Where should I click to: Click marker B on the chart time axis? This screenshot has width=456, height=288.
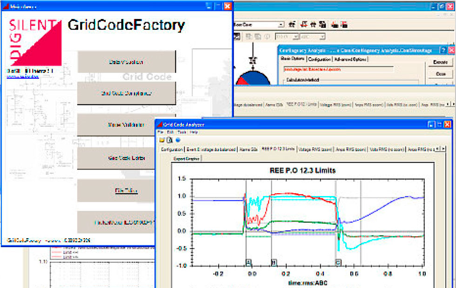tap(274, 262)
